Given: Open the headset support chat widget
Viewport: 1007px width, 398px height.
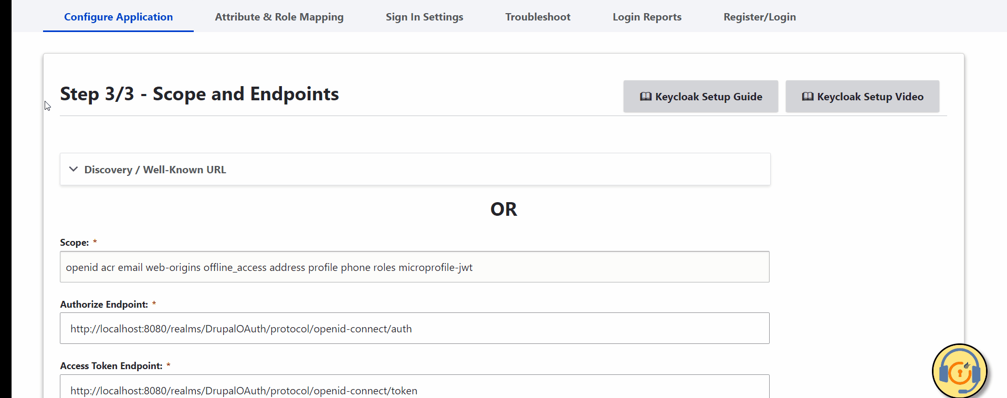Looking at the screenshot, I should pos(959,371).
